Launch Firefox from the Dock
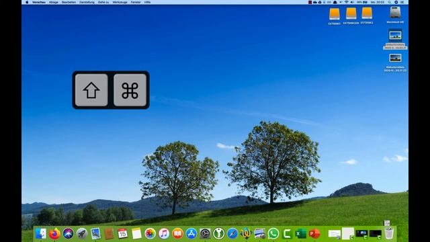 pyautogui.click(x=54, y=233)
